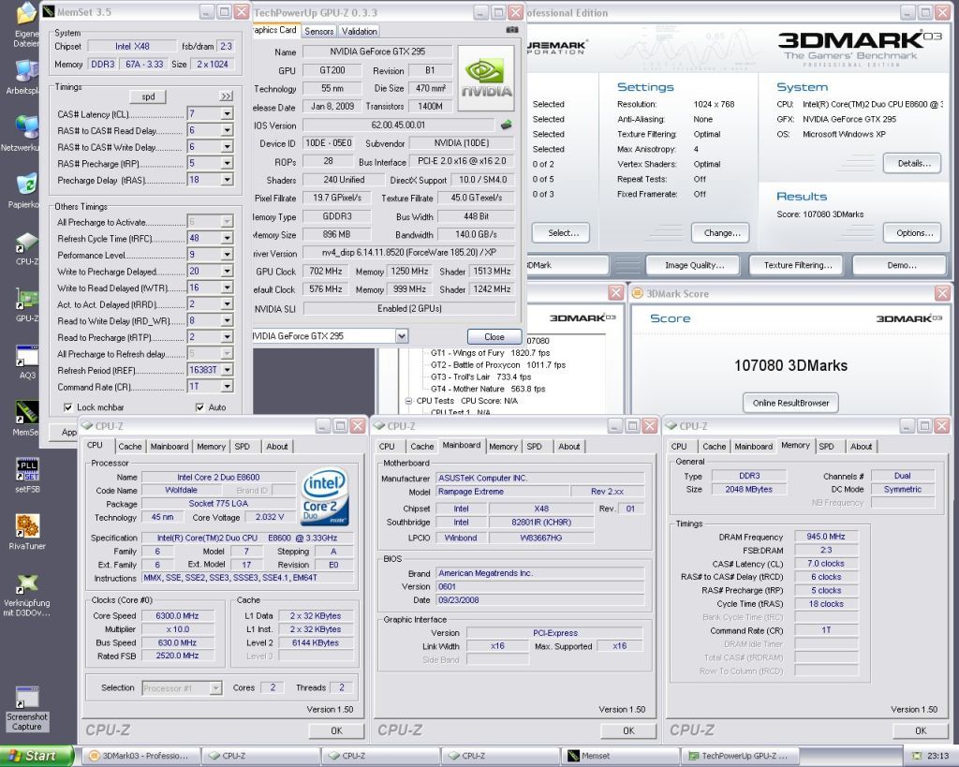
Task: Click the Options... button in 3DMark03
Action: 914,233
